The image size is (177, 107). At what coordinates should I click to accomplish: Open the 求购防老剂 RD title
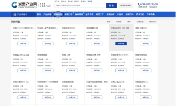pos(68,28)
